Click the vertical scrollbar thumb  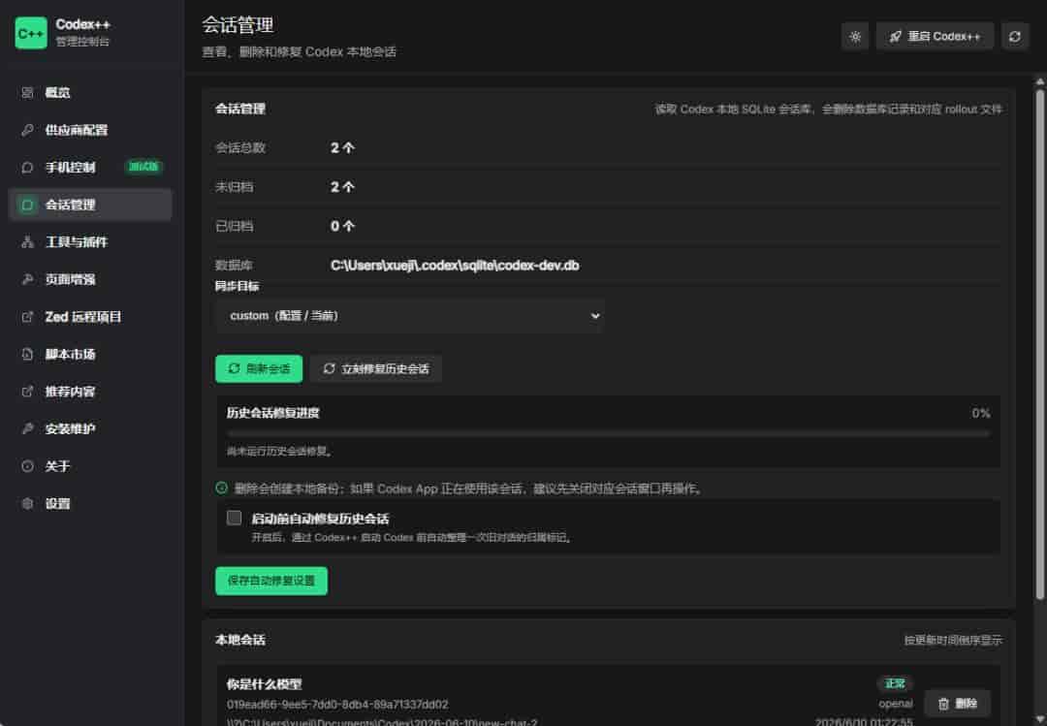1039,344
